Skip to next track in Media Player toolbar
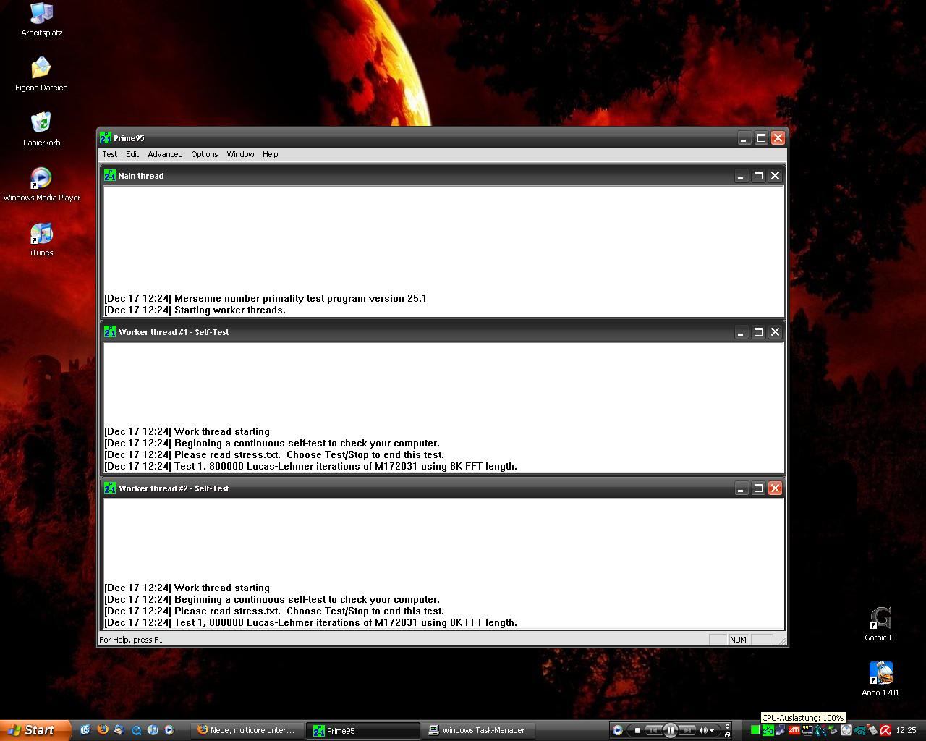 coord(687,730)
